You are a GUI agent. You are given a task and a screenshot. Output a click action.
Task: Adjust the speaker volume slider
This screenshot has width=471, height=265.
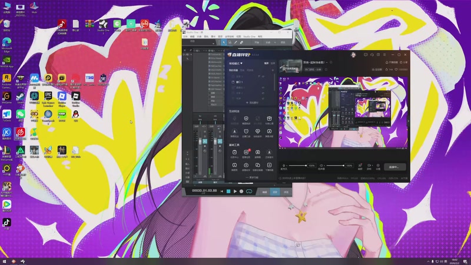click(x=335, y=165)
